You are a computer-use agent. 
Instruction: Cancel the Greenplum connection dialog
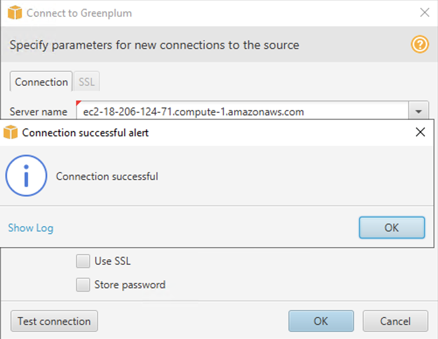pos(395,321)
